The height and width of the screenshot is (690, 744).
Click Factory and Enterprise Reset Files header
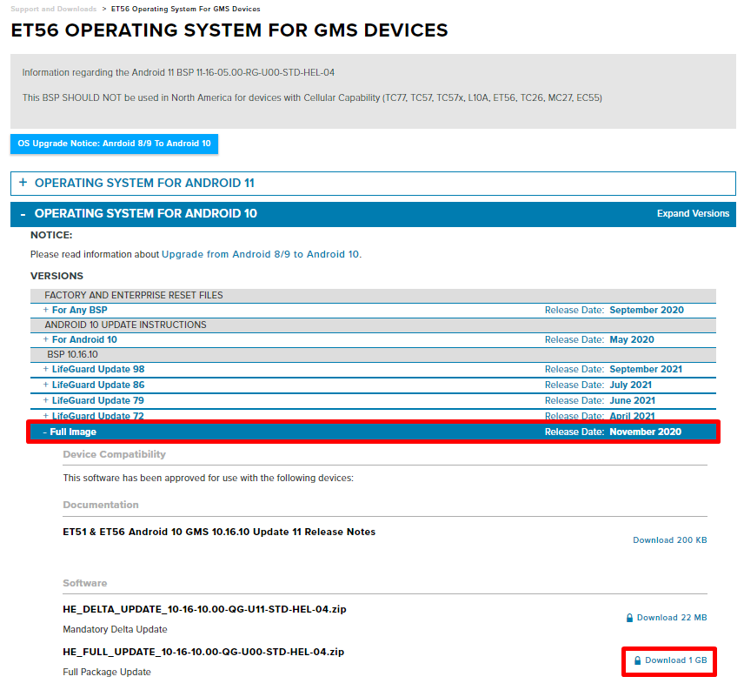click(373, 295)
